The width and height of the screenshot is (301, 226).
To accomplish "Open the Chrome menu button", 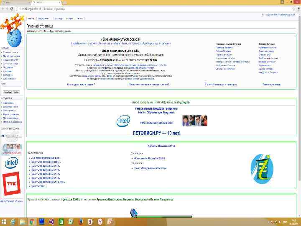I will coord(298,9).
